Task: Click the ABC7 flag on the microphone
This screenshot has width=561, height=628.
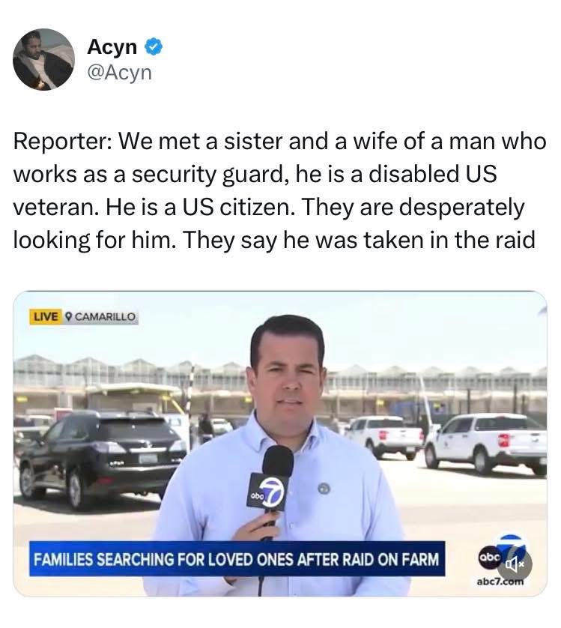Action: tap(267, 492)
